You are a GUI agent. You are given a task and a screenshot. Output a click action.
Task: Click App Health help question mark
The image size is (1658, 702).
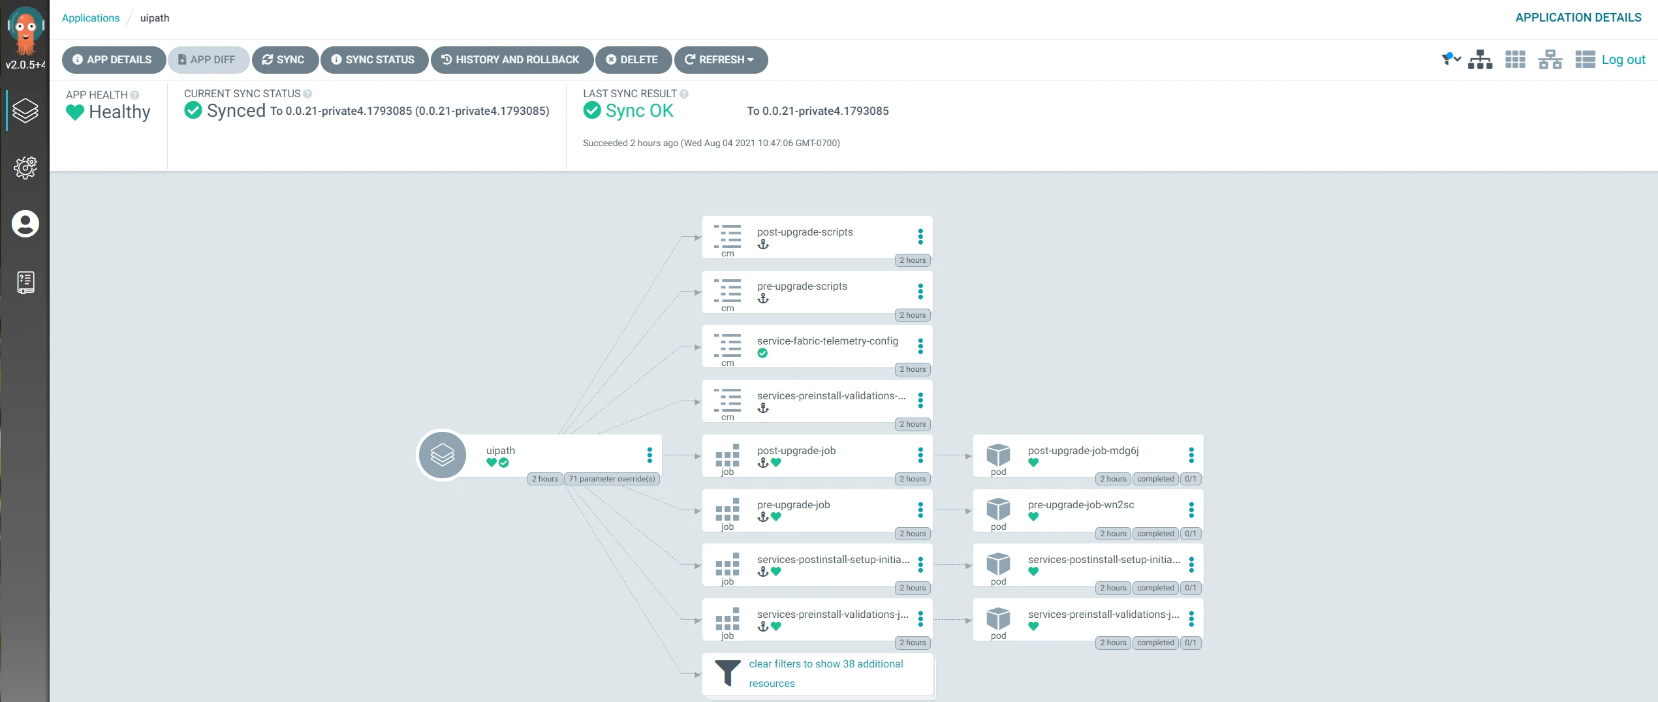(x=134, y=95)
